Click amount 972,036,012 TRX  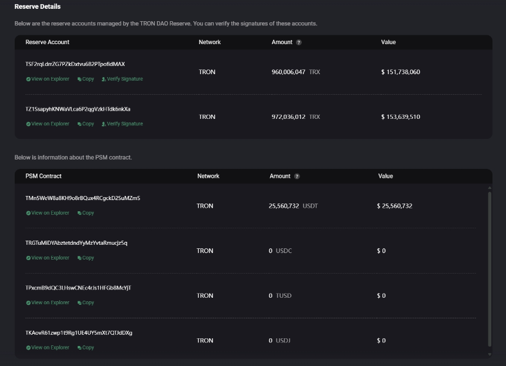tap(296, 117)
